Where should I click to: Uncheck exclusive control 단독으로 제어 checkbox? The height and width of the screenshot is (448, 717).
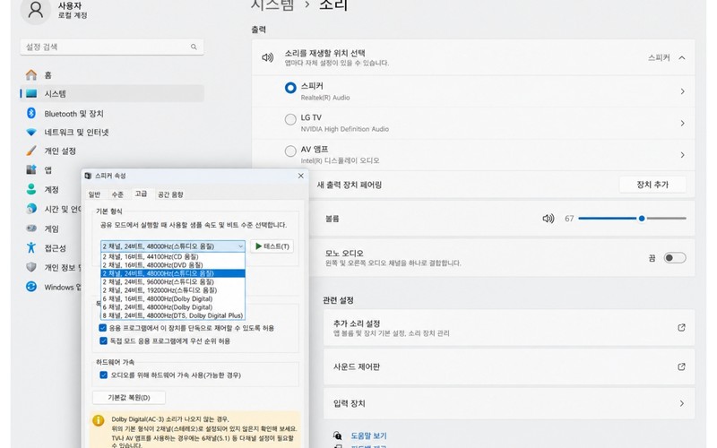click(103, 328)
